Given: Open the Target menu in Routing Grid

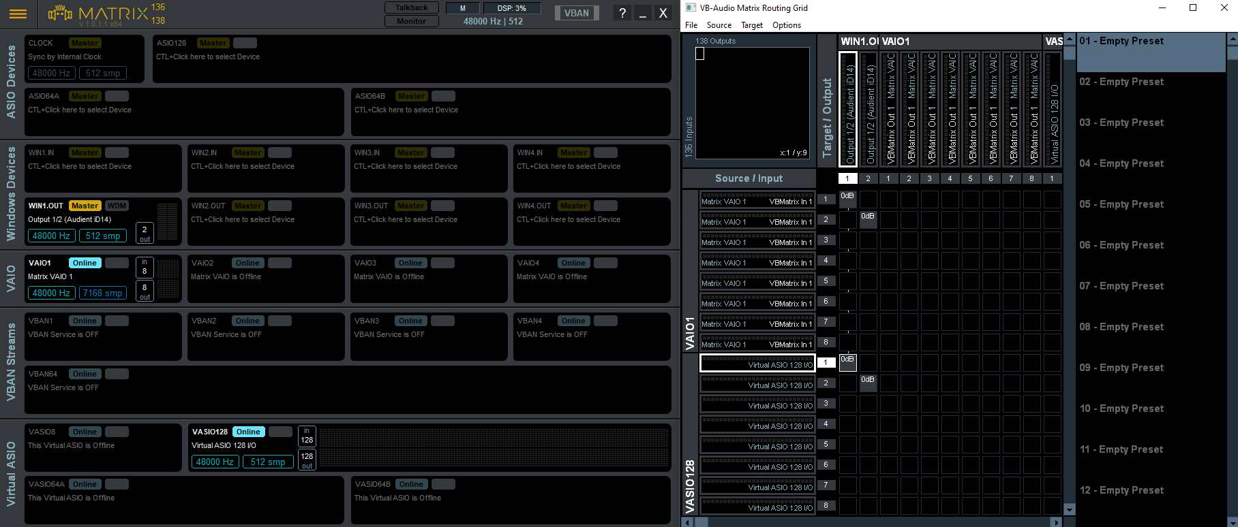Looking at the screenshot, I should coord(752,25).
